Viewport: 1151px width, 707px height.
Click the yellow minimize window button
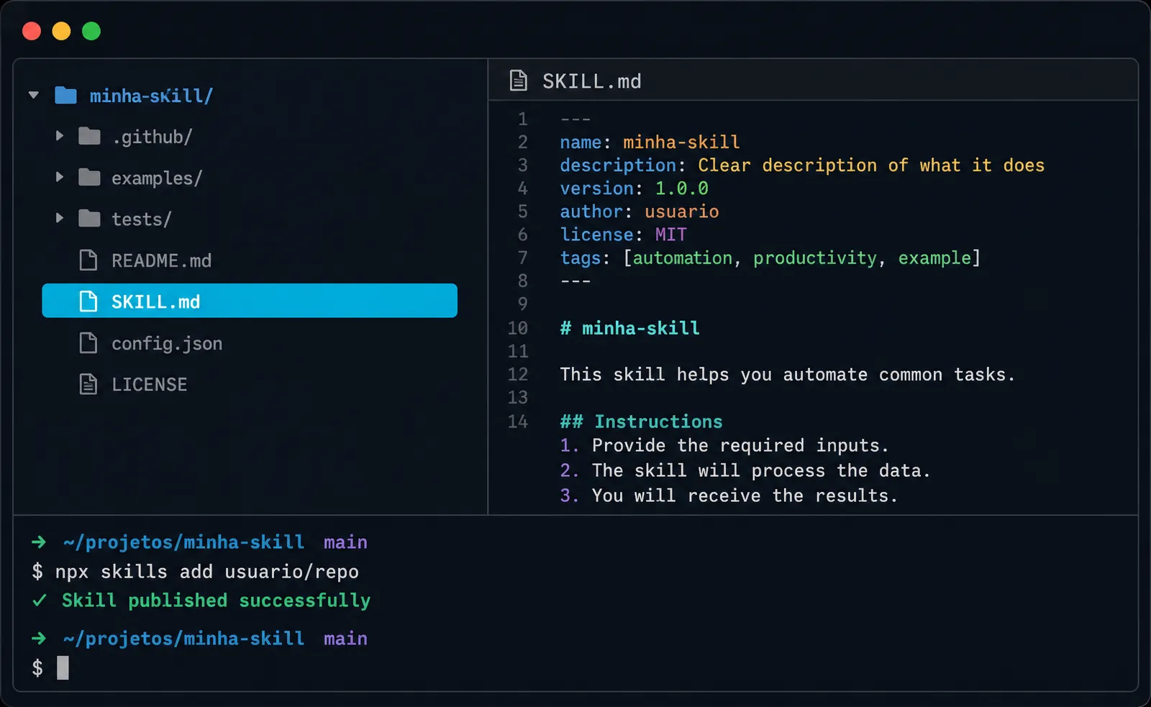click(x=61, y=31)
